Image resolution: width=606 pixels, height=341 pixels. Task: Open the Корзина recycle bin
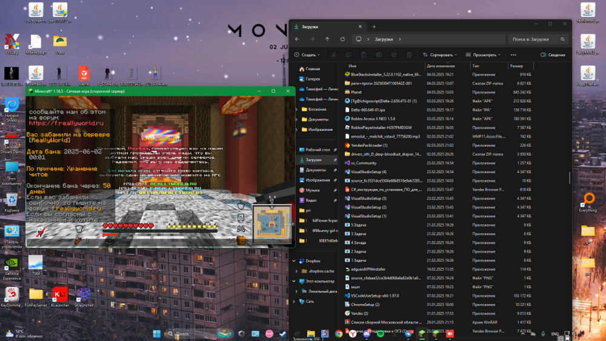12,202
